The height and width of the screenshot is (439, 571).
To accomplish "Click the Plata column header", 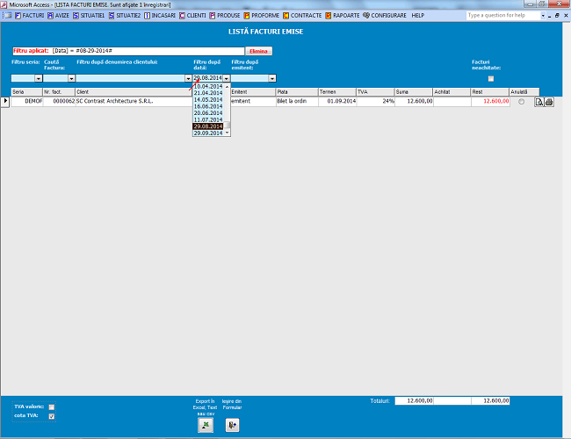I will pos(297,92).
